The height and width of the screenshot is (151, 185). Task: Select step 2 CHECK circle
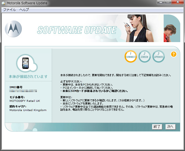click(x=145, y=56)
